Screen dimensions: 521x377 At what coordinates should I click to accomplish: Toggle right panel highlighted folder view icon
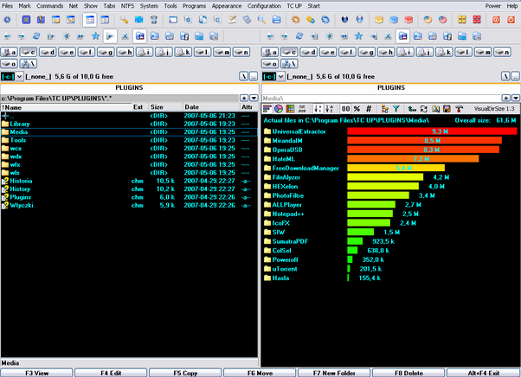(402, 36)
